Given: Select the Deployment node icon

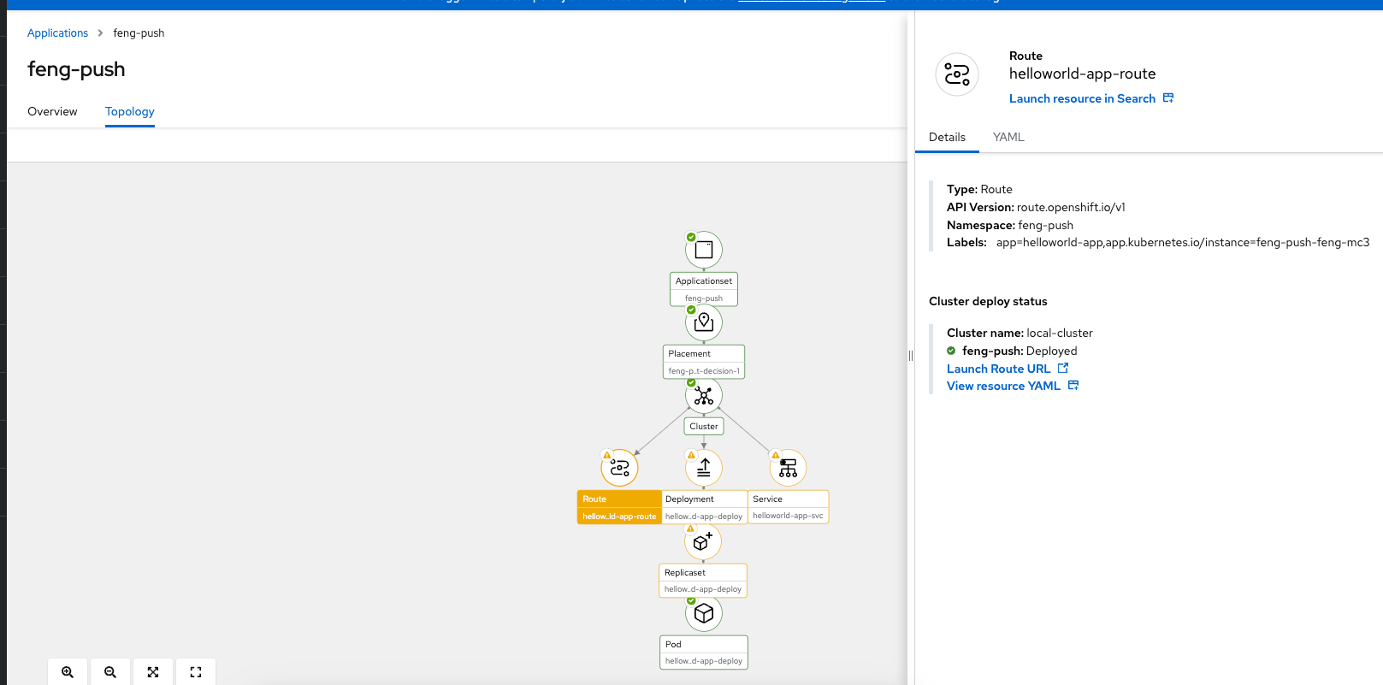Looking at the screenshot, I should pyautogui.click(x=704, y=468).
